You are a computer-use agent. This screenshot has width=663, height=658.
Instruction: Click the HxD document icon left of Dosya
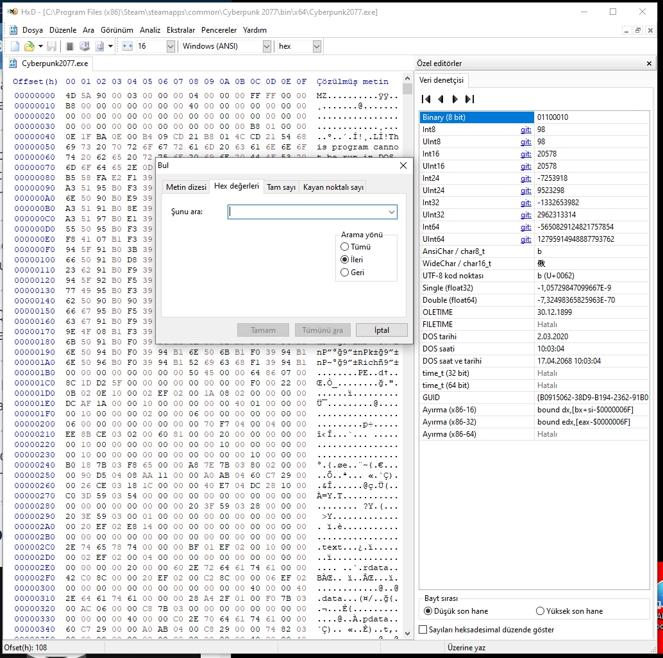click(x=13, y=30)
